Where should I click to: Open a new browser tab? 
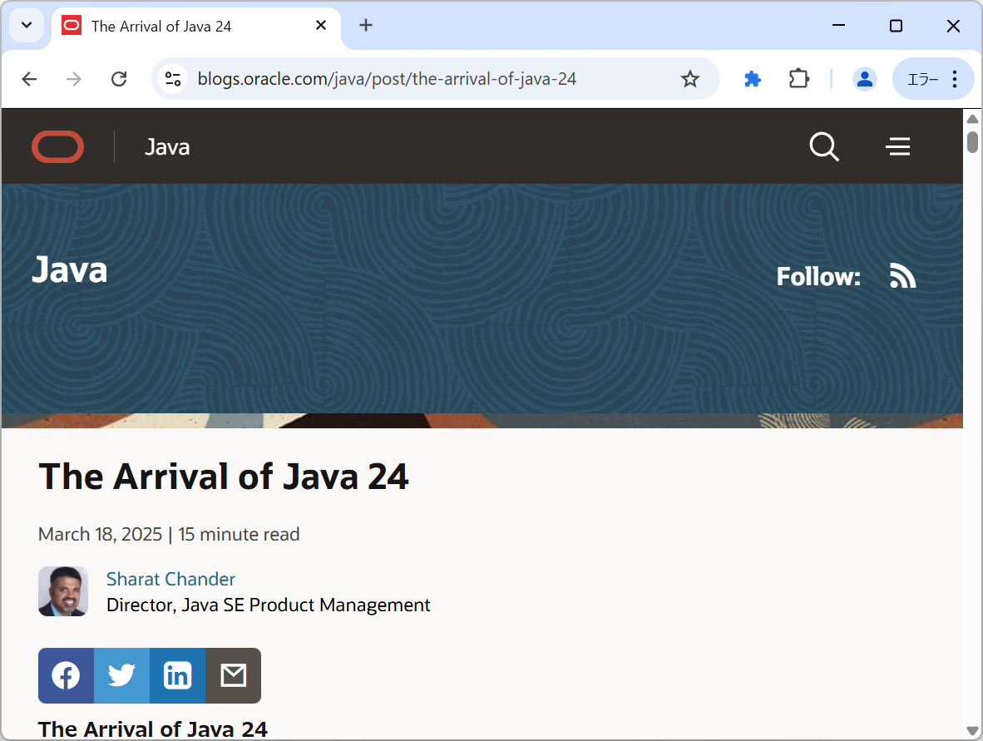click(x=366, y=25)
